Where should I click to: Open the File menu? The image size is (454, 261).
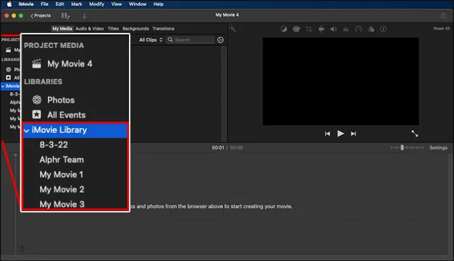[44, 4]
